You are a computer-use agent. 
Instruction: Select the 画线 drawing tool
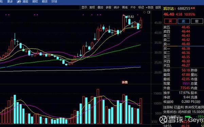point(125,7)
